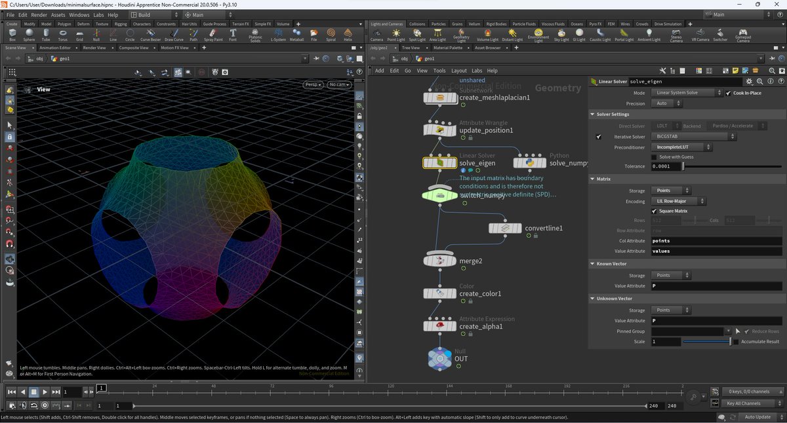Toggle the Solve with Guess checkbox
787x423 pixels.
pos(654,157)
